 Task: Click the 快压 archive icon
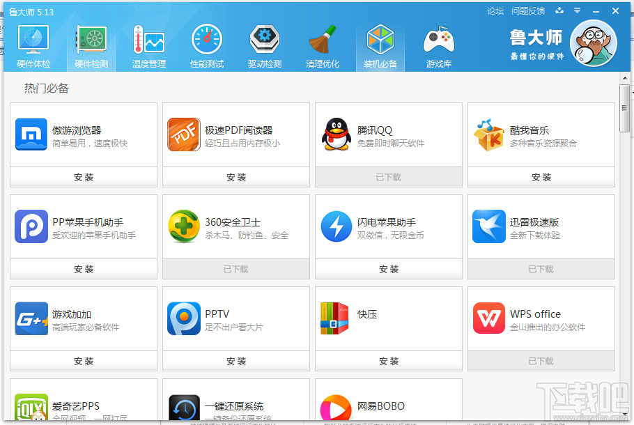click(x=334, y=318)
